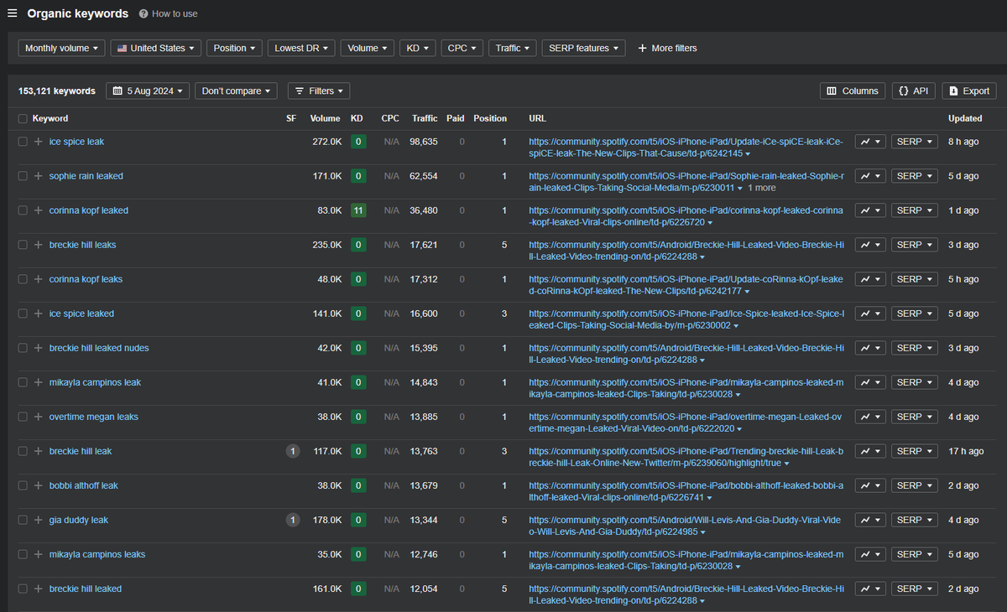Open trend chart icon for ice spice leaked
This screenshot has width=1007, height=612.
click(x=870, y=314)
